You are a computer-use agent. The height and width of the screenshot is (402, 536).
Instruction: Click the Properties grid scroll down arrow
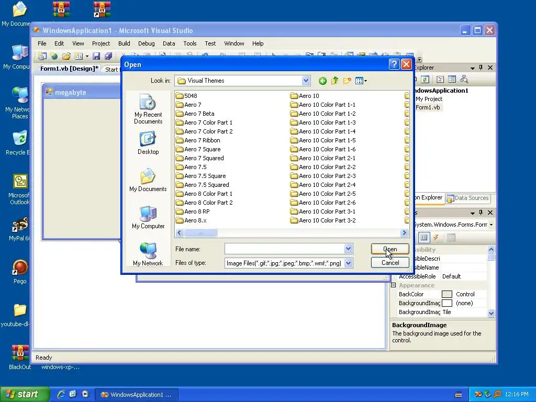tap(491, 313)
